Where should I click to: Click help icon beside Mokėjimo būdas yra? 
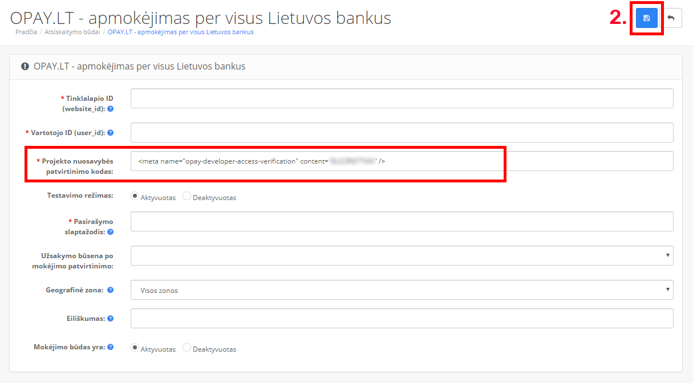coord(111,347)
